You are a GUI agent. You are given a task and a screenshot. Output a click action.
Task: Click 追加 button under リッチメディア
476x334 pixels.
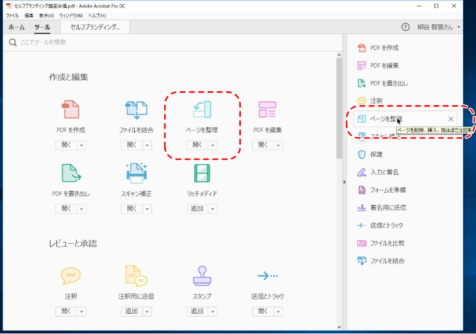[197, 209]
